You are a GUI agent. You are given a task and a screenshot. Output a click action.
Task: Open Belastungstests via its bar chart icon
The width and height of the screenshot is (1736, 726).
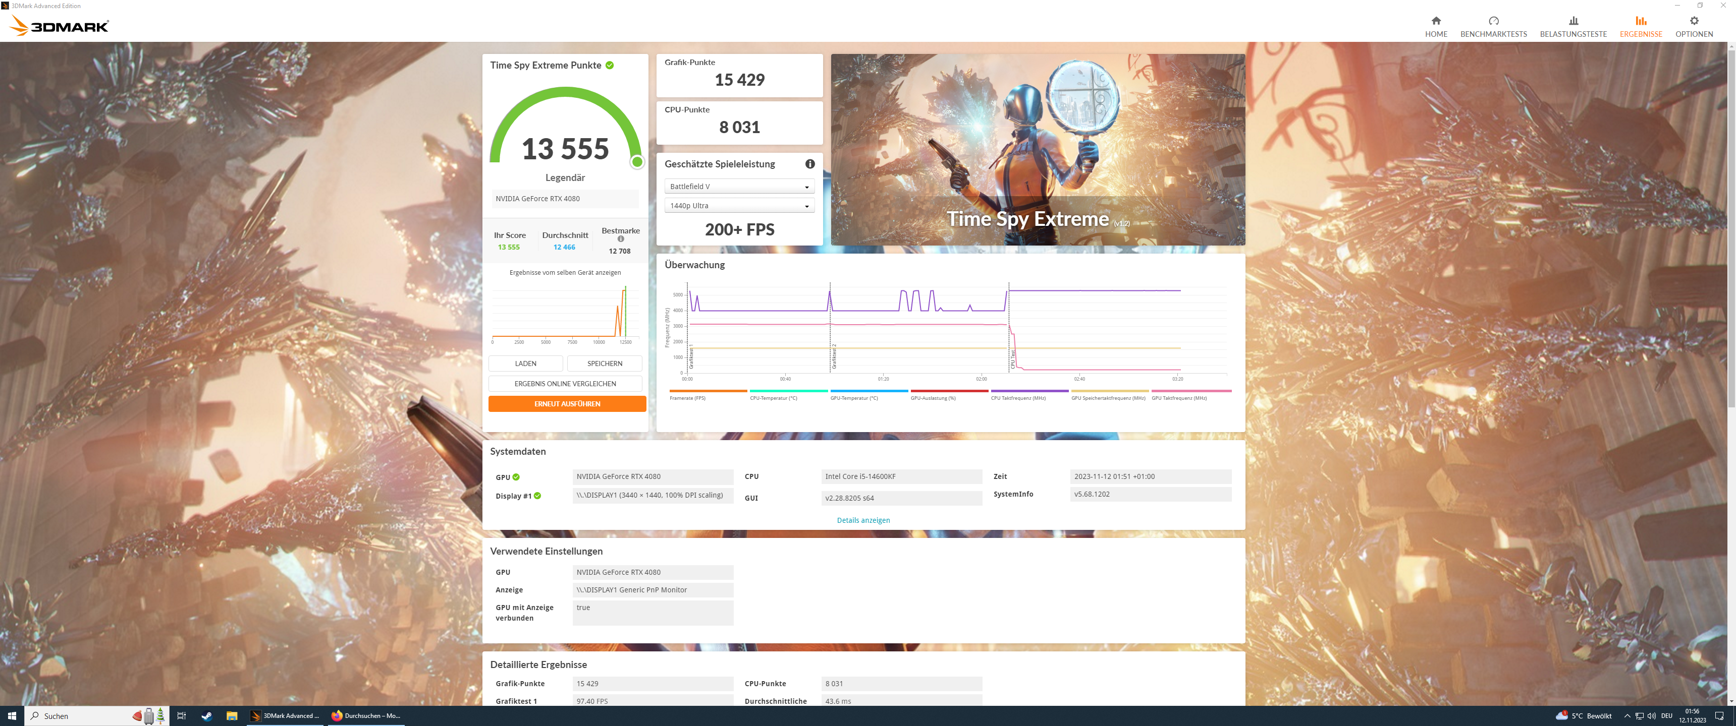click(x=1573, y=21)
